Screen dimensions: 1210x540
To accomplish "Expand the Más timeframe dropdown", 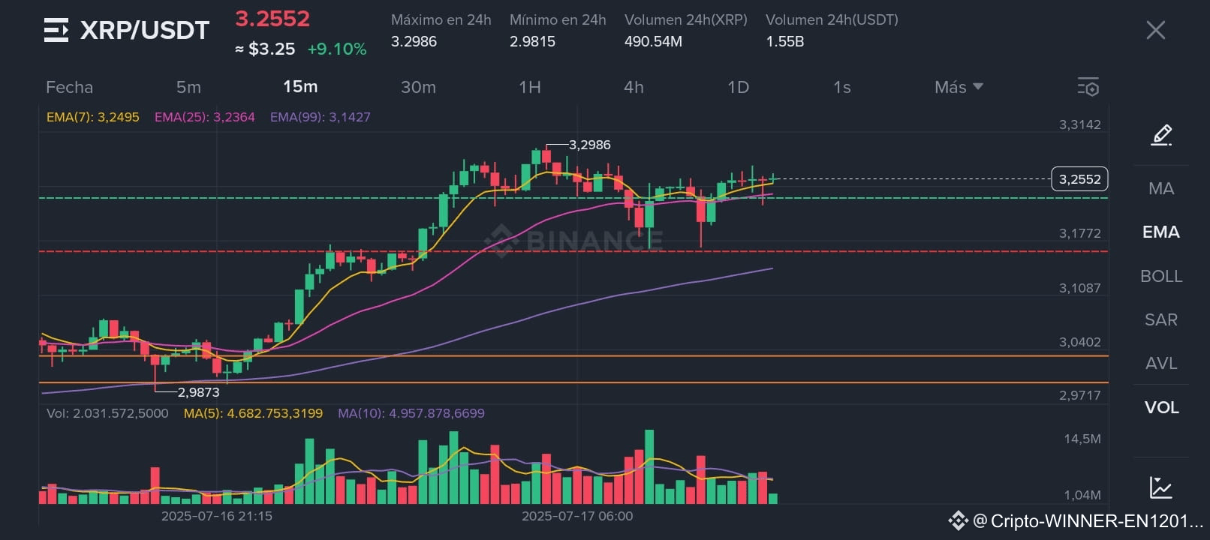I will [x=959, y=87].
